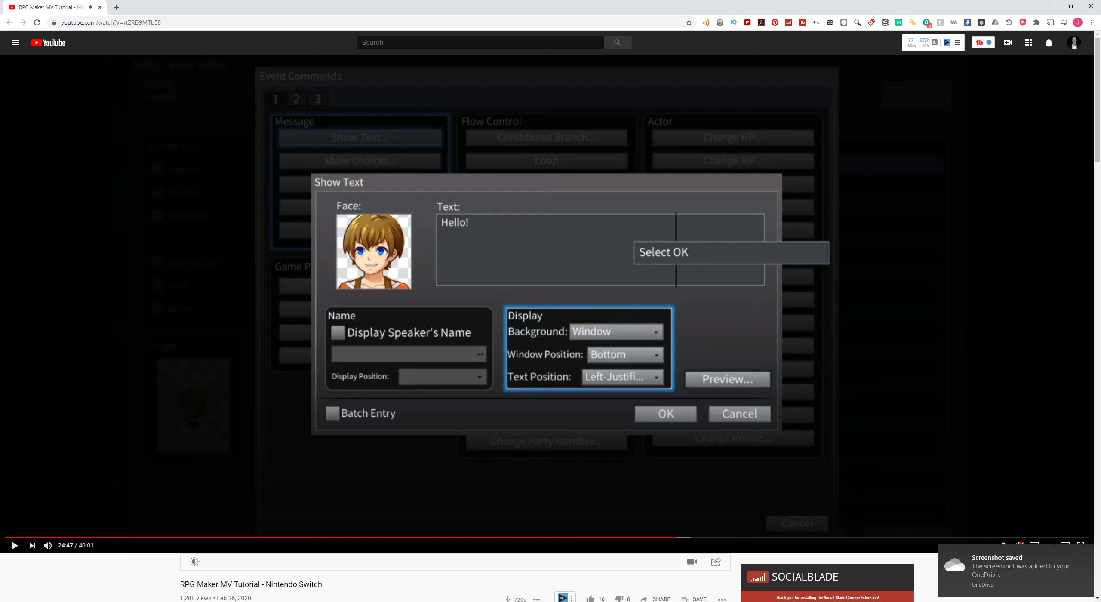Click the YouTube create video camera icon

tap(1008, 43)
